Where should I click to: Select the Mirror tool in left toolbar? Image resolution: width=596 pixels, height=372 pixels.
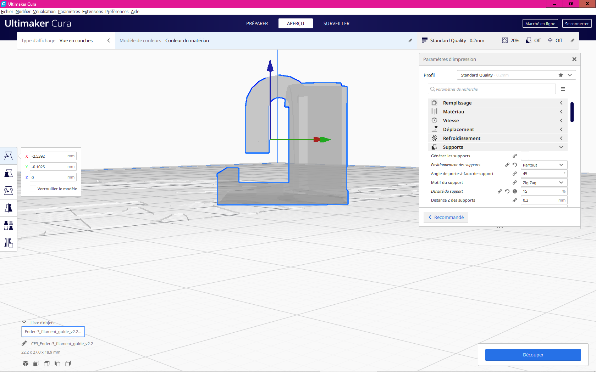[9, 208]
